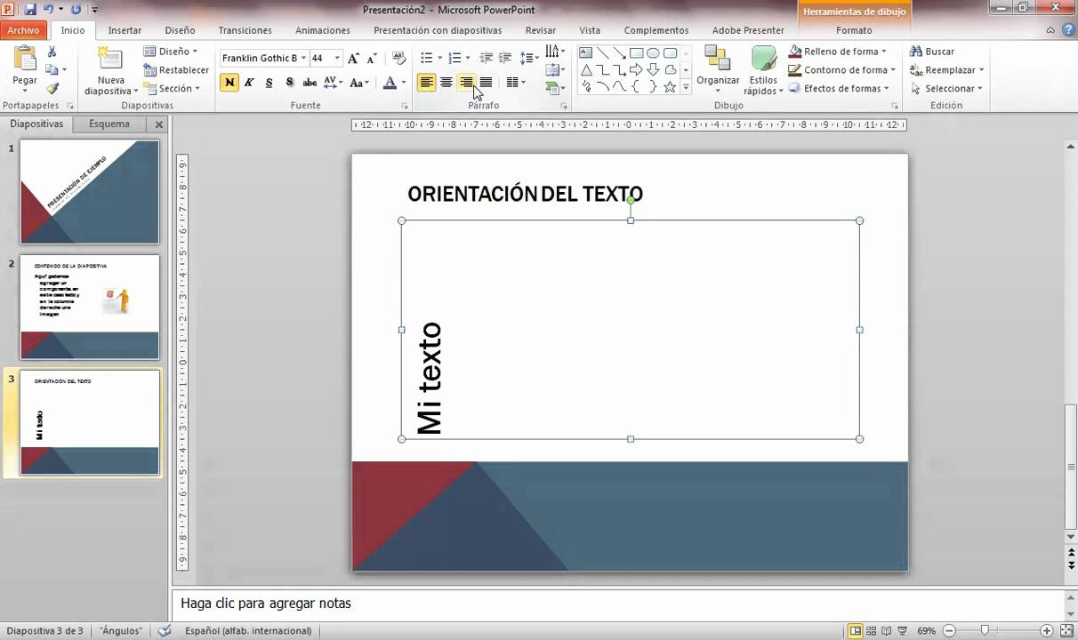Expand the Diseño layout dropdown

(171, 52)
